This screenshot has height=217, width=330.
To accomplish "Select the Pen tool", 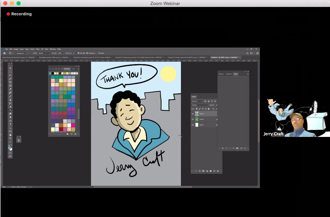I will point(10,121).
